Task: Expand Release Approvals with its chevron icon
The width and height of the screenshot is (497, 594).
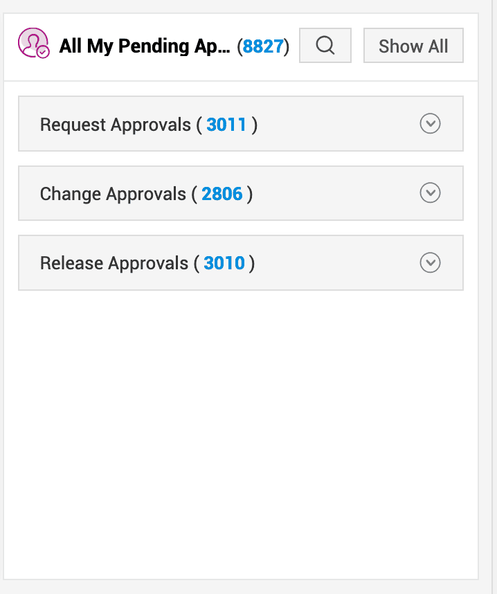Action: 430,263
